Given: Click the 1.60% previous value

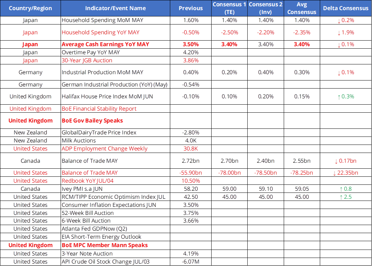Looking at the screenshot, I should pyautogui.click(x=191, y=20).
